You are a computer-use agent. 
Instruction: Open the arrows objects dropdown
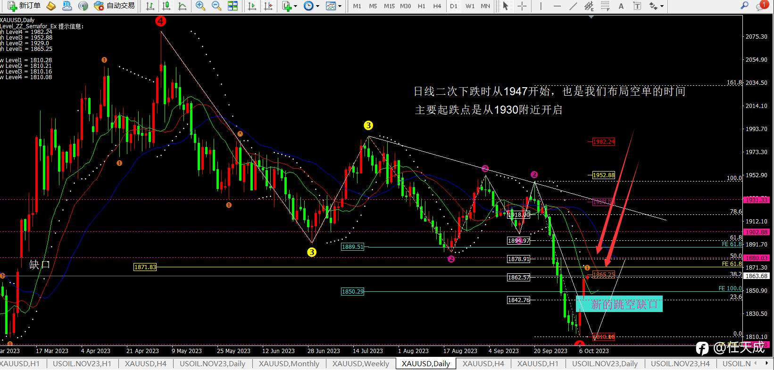tap(656, 6)
